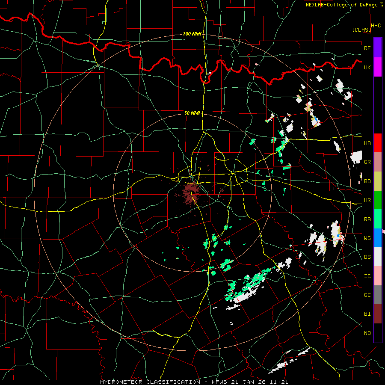Click the 'RF' legend label

pyautogui.click(x=367, y=48)
